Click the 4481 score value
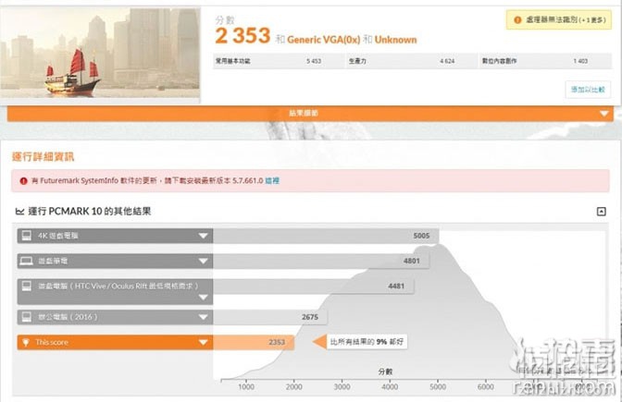The height and width of the screenshot is (402, 622). pos(396,286)
